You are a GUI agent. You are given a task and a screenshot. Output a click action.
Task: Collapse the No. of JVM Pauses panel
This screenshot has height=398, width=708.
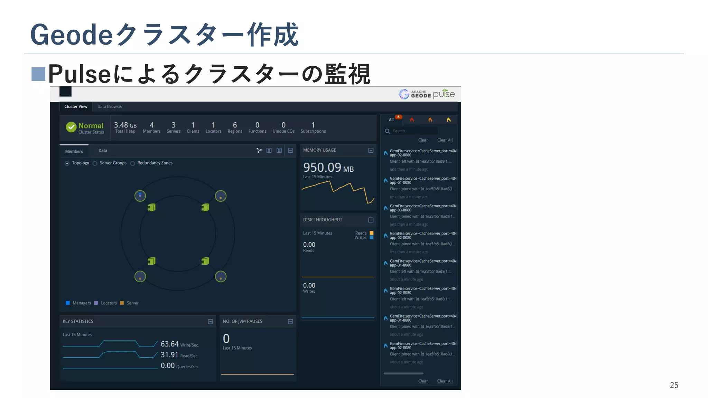coord(290,321)
